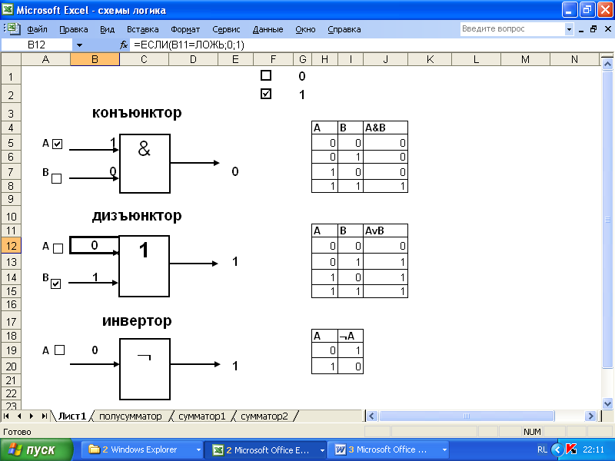
Task: Open the пуск Start button
Action: click(36, 449)
